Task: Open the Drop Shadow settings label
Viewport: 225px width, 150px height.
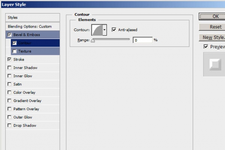Action: [x=25, y=125]
